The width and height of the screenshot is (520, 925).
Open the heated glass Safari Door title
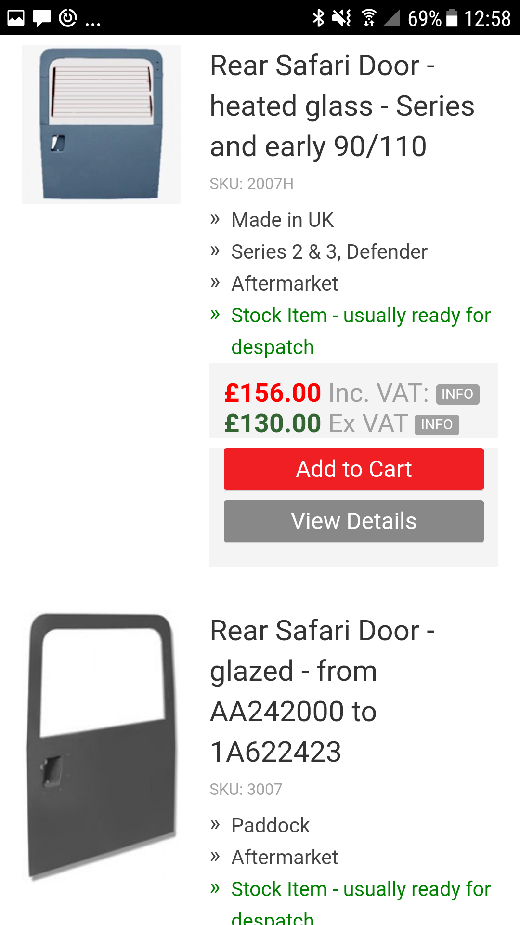pyautogui.click(x=342, y=106)
